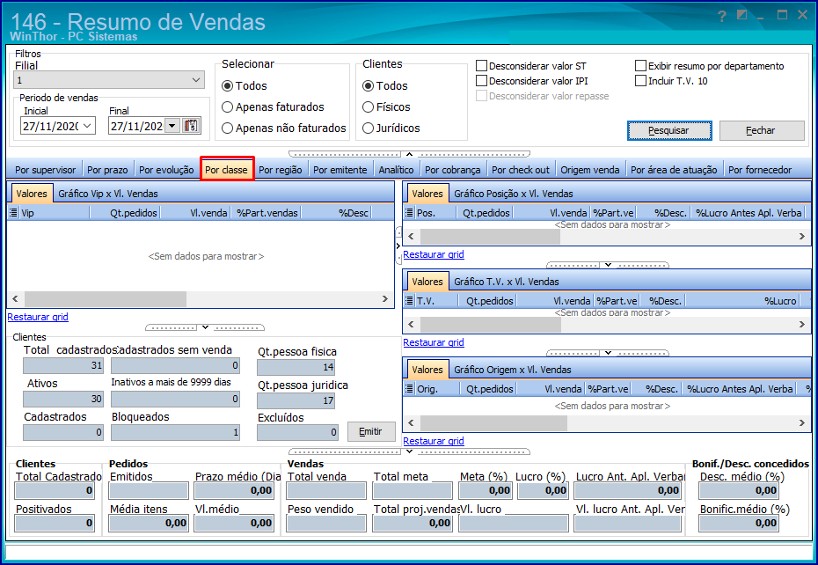Click Restaurar grid under Vip grid

(x=38, y=317)
